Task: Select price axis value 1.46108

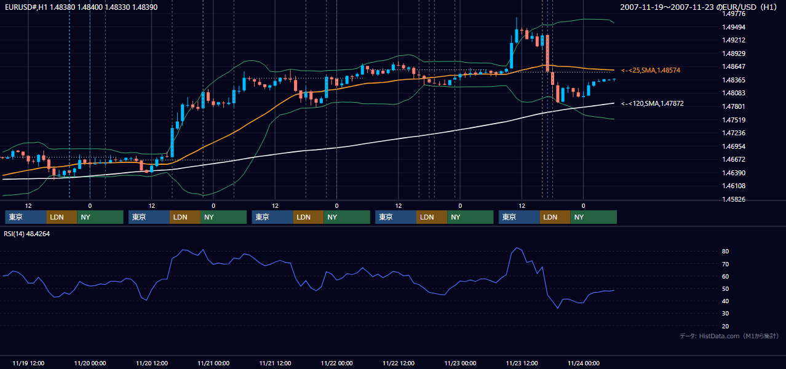Action: click(734, 186)
